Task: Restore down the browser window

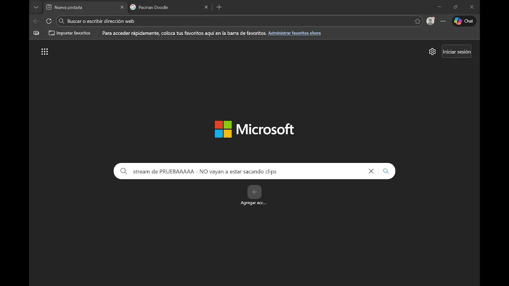Action: (455, 7)
